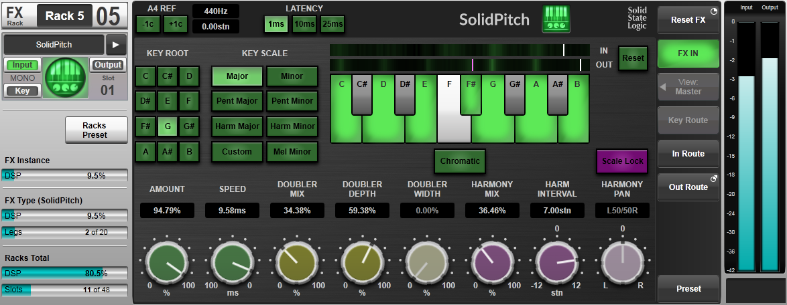This screenshot has height=305, width=787.
Task: Select key root A#
Action: point(168,152)
